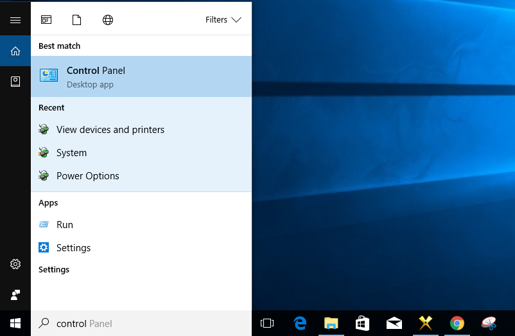Open the yellow X app on taskbar
This screenshot has width=515, height=336.
[x=426, y=323]
